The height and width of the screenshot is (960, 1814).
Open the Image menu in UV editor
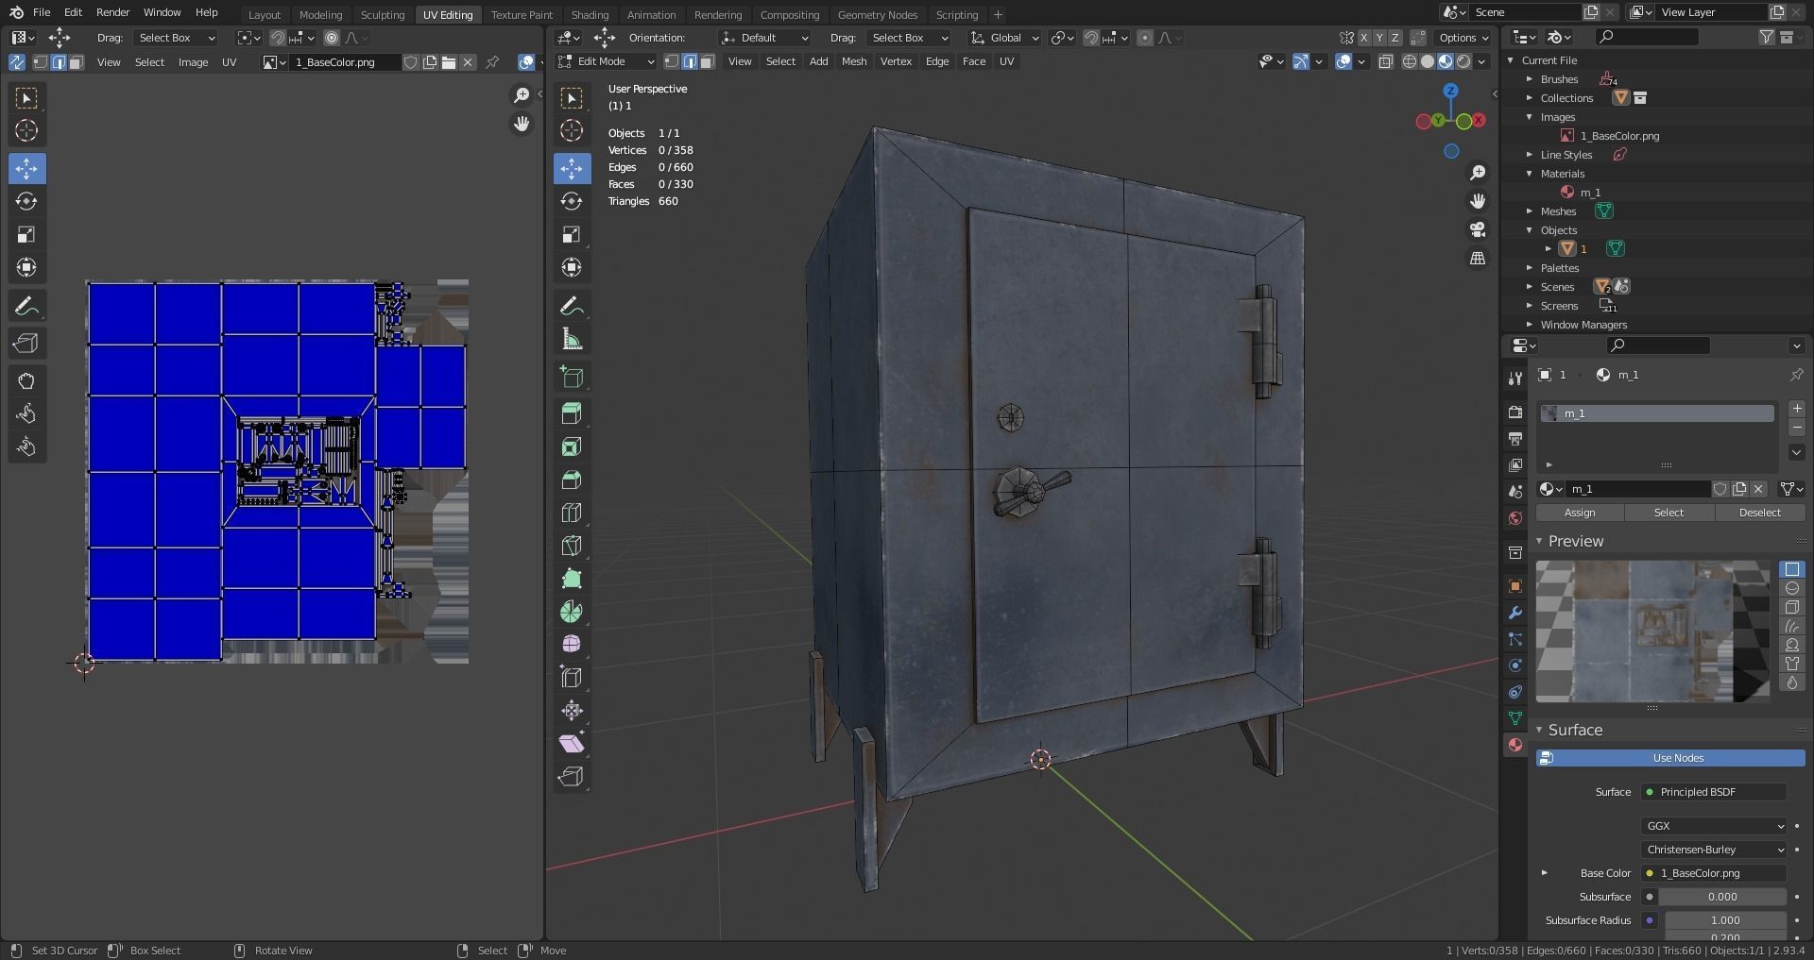[193, 62]
